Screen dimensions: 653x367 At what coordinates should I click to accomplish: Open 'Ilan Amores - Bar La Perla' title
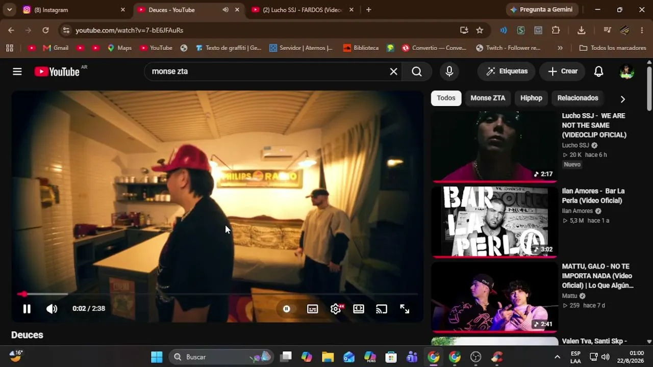pos(593,196)
